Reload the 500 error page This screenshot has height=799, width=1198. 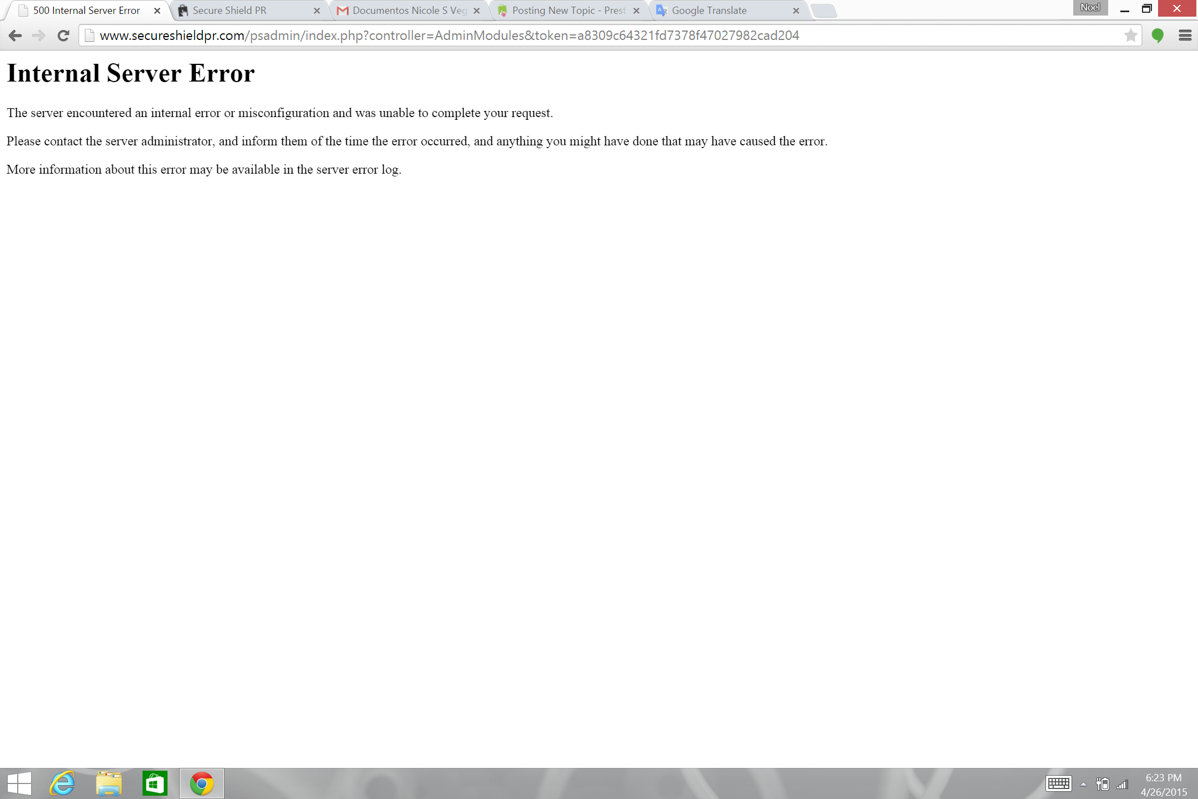[63, 36]
